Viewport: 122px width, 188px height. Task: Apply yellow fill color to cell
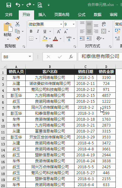45,39
